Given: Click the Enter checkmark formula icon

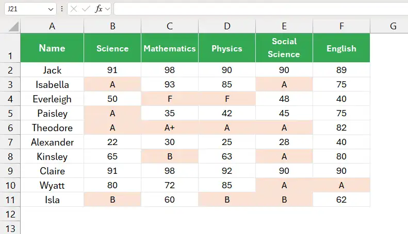Looking at the screenshot, I should pos(86,9).
